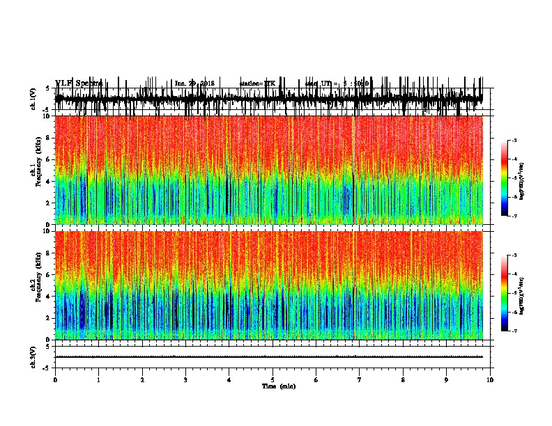Click the time tick label '4'

coord(229,380)
